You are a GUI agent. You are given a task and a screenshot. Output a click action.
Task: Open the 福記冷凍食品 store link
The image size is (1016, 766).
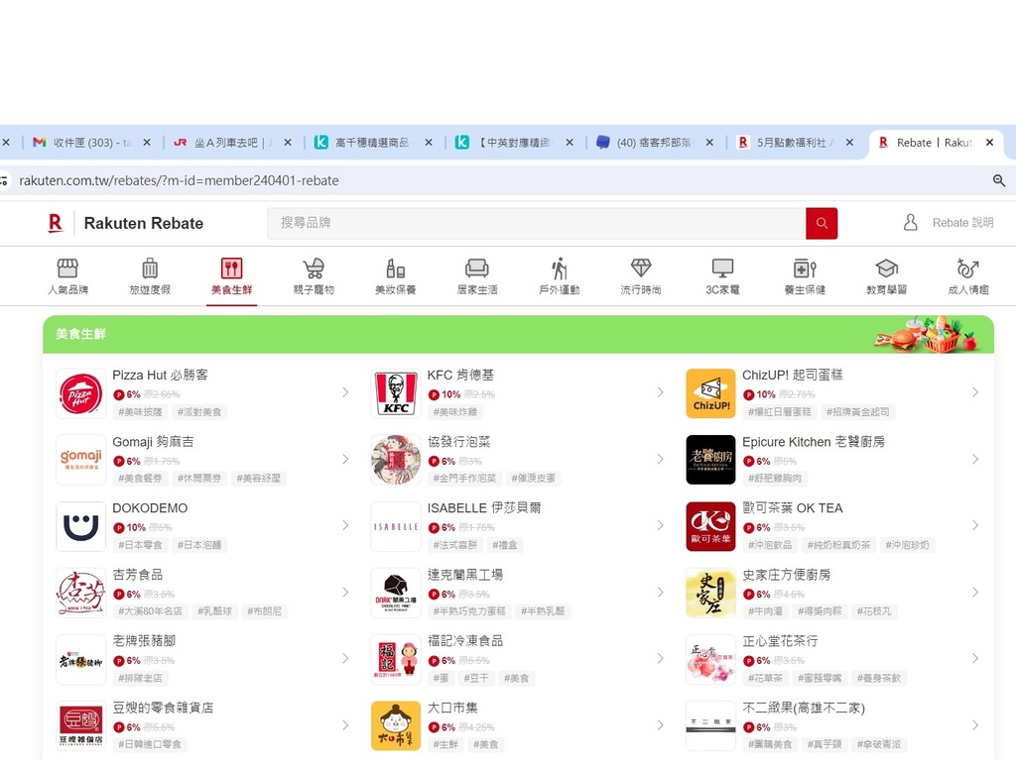[x=465, y=640]
